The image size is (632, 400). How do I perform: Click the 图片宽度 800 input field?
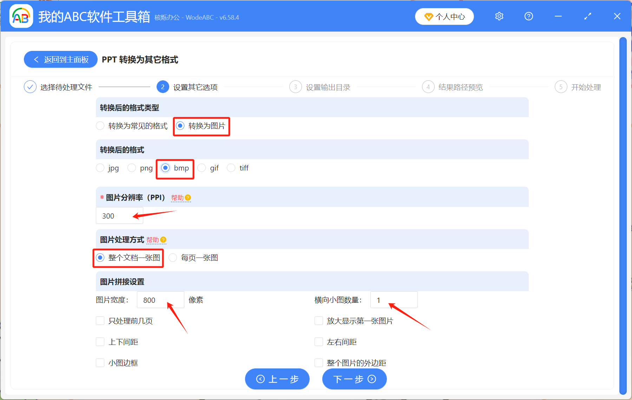[160, 300]
